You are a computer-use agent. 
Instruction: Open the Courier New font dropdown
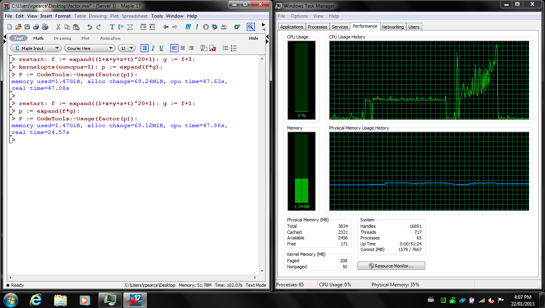(x=89, y=48)
